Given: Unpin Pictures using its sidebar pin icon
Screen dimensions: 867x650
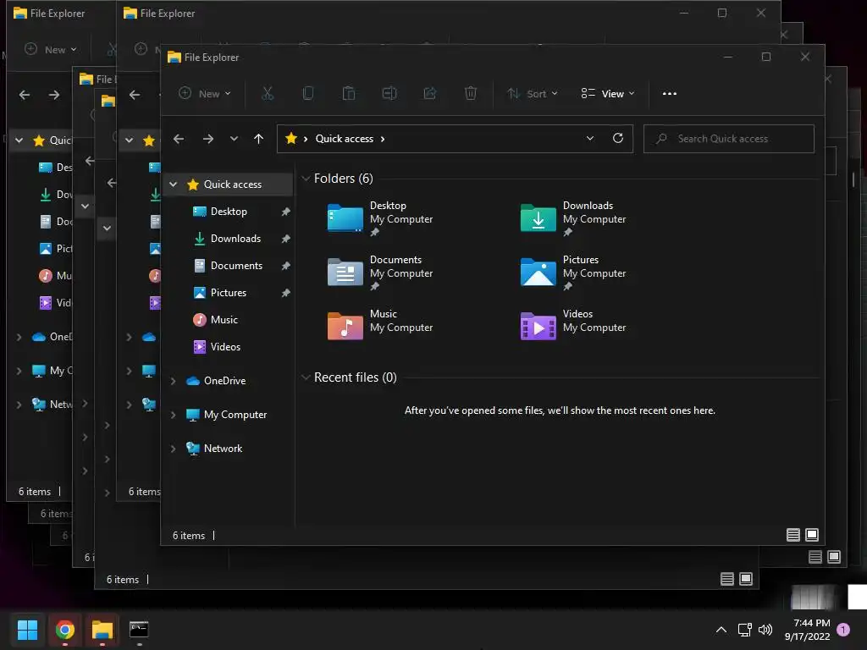Looking at the screenshot, I should point(285,293).
